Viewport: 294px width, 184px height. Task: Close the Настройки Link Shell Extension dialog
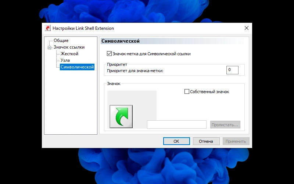coord(247,28)
